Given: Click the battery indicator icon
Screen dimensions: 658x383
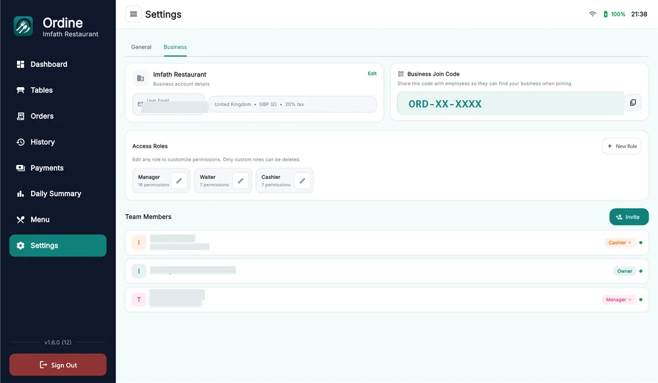Looking at the screenshot, I should click(x=605, y=14).
